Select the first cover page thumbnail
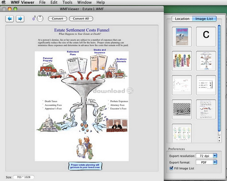The width and height of the screenshot is (227, 181). (x=182, y=36)
